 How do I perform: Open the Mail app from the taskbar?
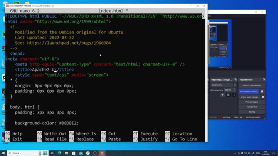pos(81,153)
